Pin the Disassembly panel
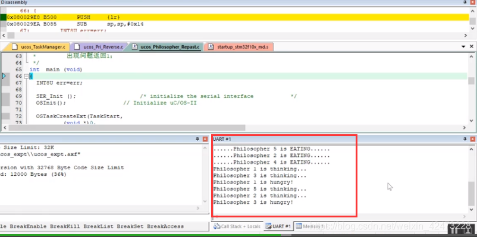 tap(465, 2)
